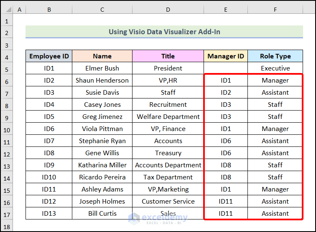The image size is (316, 232).
Task: Select the row 10 header
Action: [x=7, y=129]
